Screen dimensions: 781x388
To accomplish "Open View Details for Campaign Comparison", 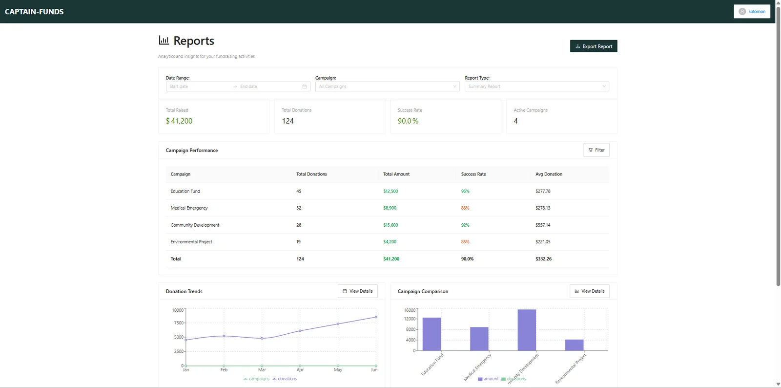I will (590, 291).
